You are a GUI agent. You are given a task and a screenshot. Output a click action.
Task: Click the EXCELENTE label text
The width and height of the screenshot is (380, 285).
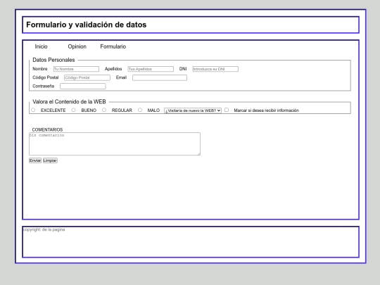(x=53, y=110)
